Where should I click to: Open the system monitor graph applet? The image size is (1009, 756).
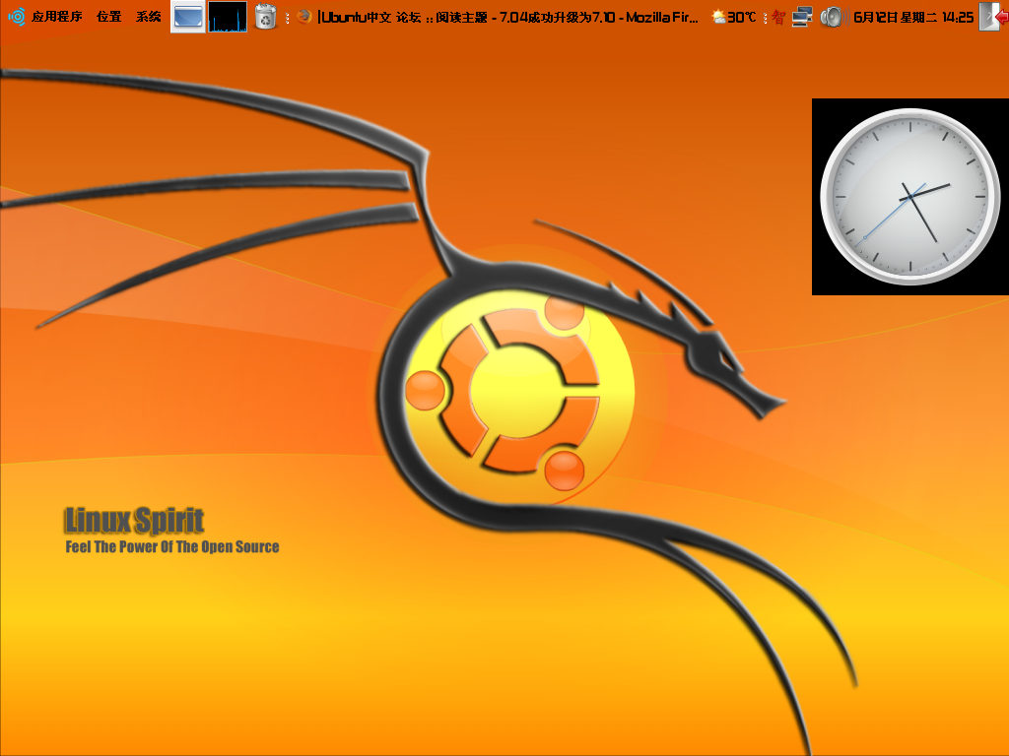tap(228, 17)
